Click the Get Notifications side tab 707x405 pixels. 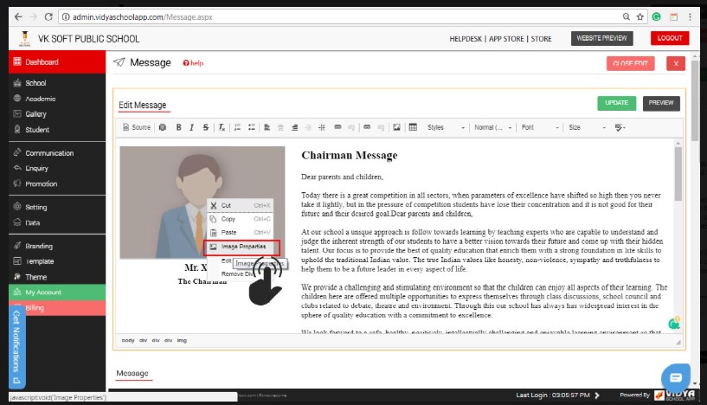point(16,347)
